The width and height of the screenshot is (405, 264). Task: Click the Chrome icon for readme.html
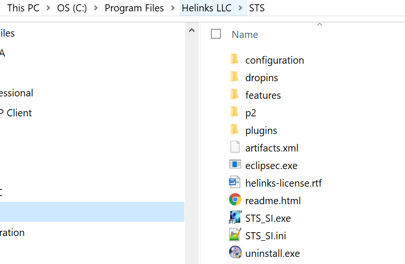pos(235,200)
